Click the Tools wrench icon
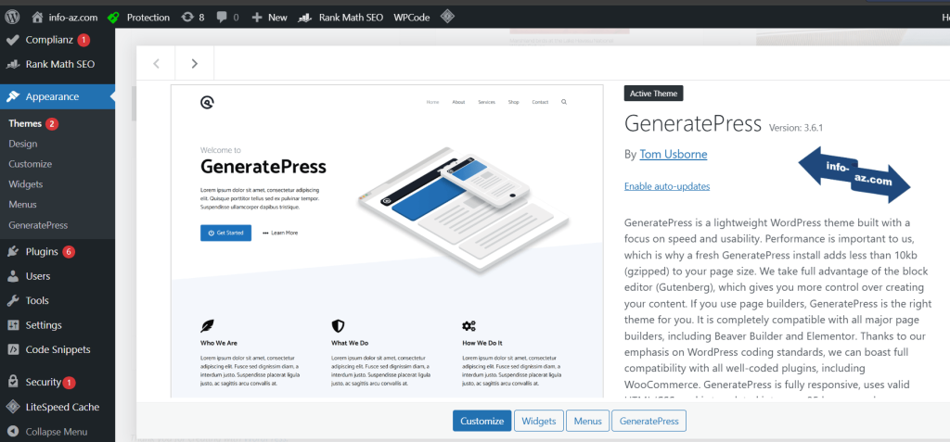The image size is (950, 442). 12,300
